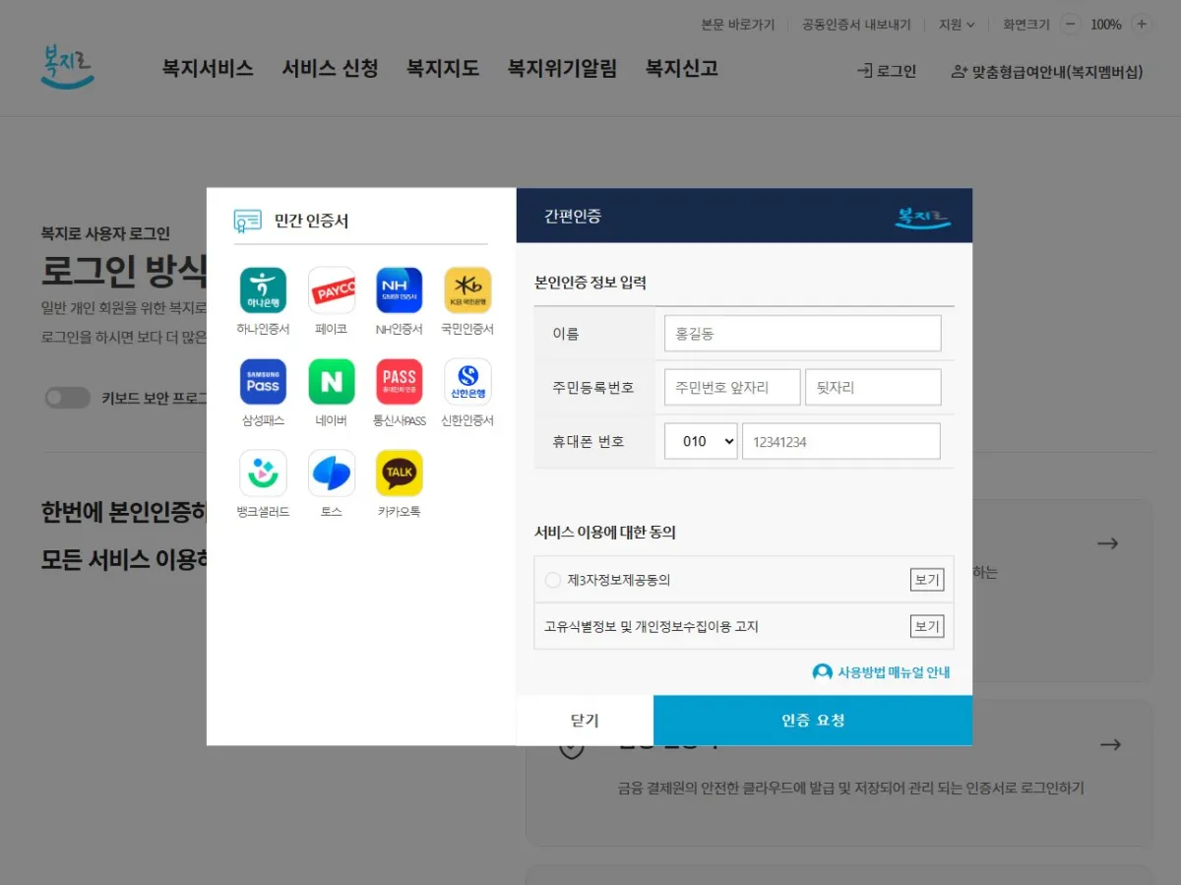The height and width of the screenshot is (885, 1181).
Task: Click the arrow on the financial certificate card
Action: tap(1110, 744)
